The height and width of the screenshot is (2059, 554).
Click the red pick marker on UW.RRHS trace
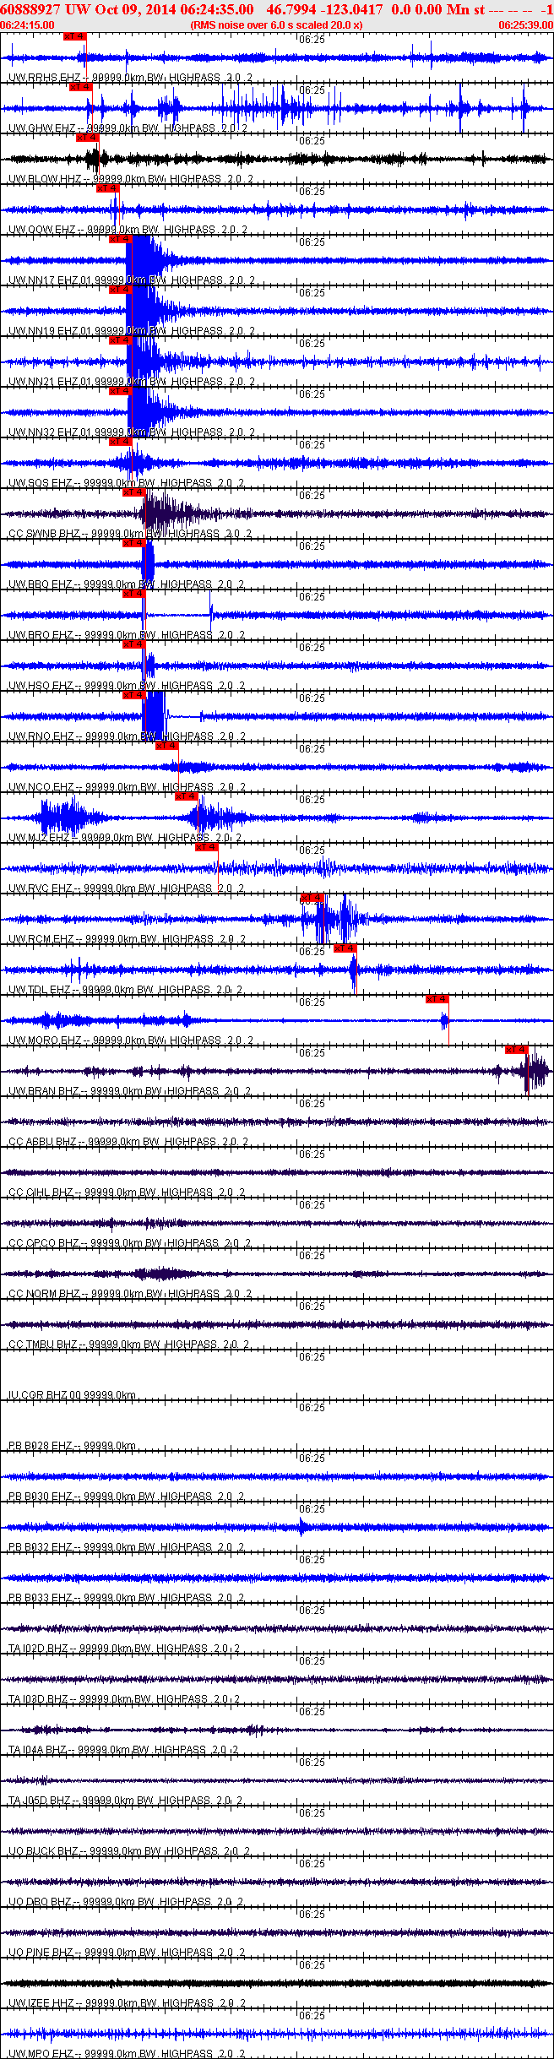pyautogui.click(x=75, y=36)
